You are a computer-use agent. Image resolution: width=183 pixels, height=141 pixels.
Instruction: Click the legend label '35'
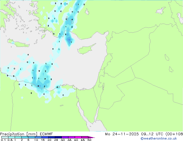coord(69,140)
